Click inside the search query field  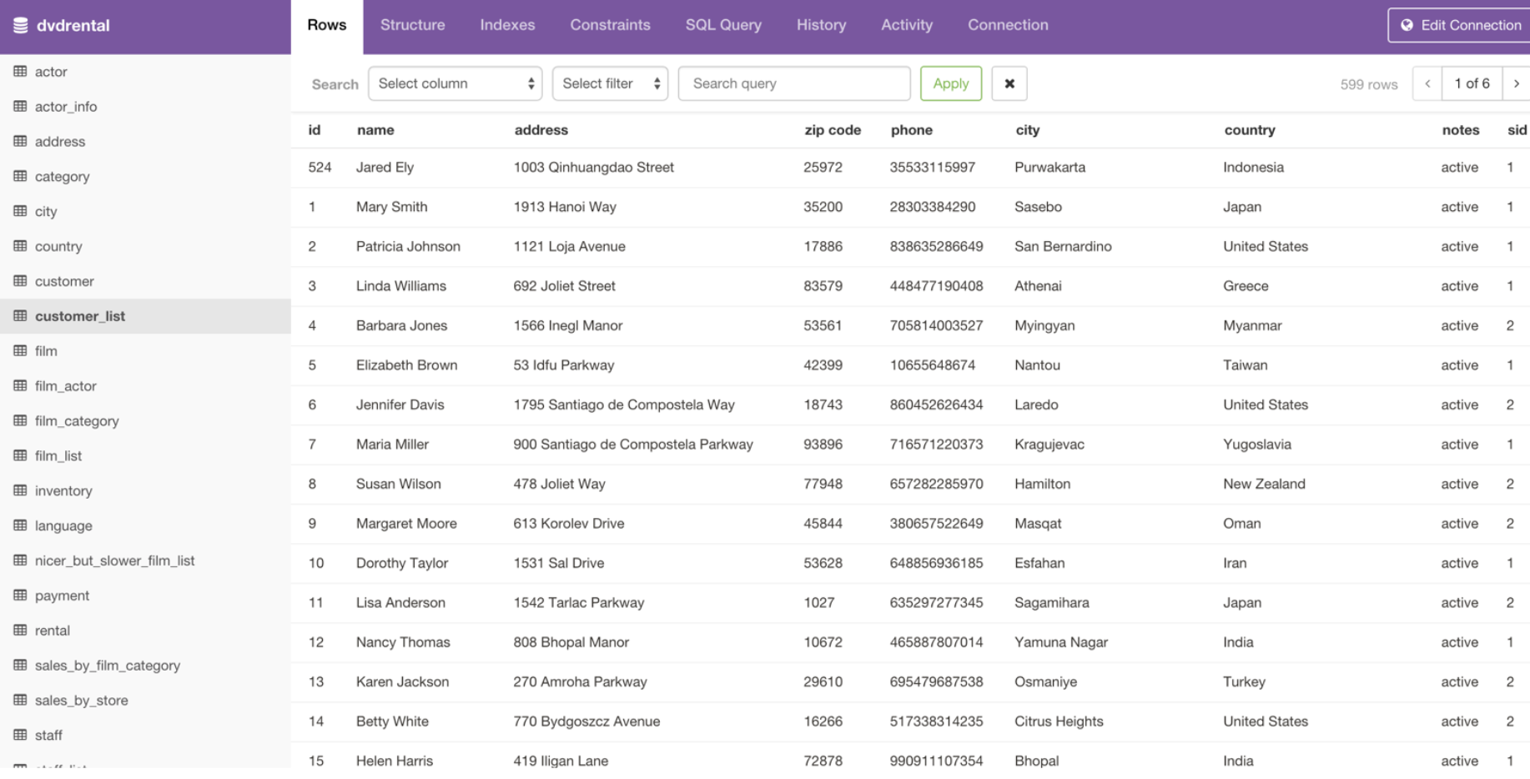793,83
